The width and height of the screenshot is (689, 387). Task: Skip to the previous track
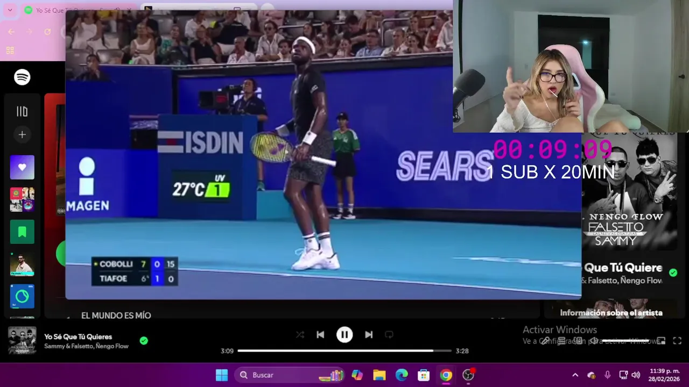tap(320, 334)
